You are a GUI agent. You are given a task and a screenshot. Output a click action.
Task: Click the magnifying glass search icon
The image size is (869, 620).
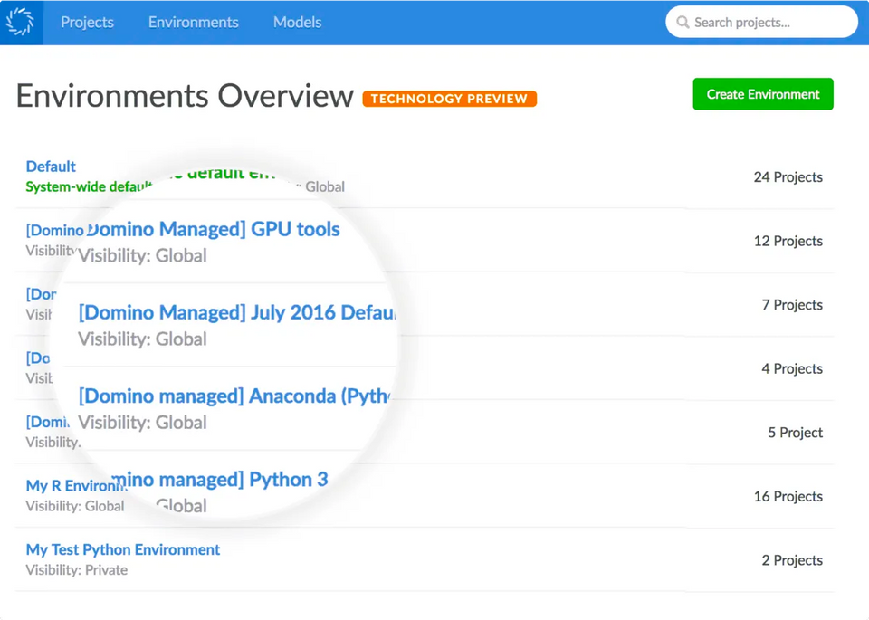click(x=683, y=22)
